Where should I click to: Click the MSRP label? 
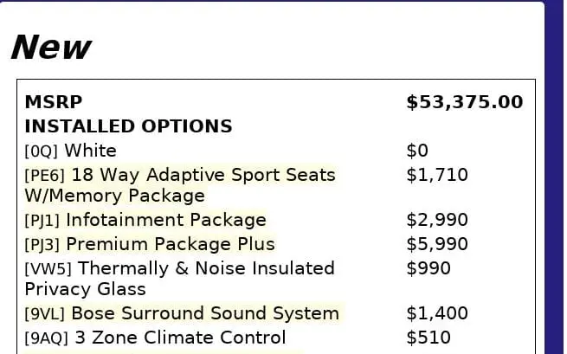point(54,102)
